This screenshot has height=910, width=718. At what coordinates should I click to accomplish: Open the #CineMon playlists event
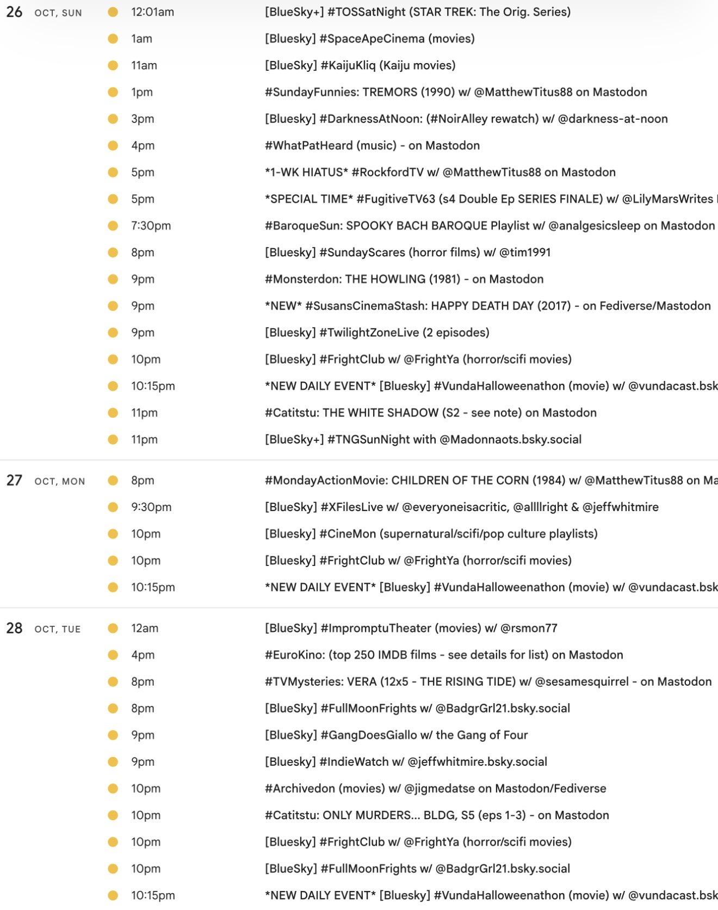tap(431, 533)
